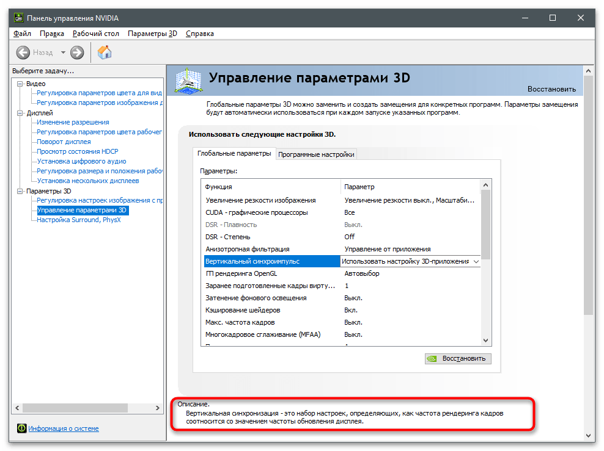
Task: Click the Вкл. value of shader caching
Action: (x=351, y=310)
